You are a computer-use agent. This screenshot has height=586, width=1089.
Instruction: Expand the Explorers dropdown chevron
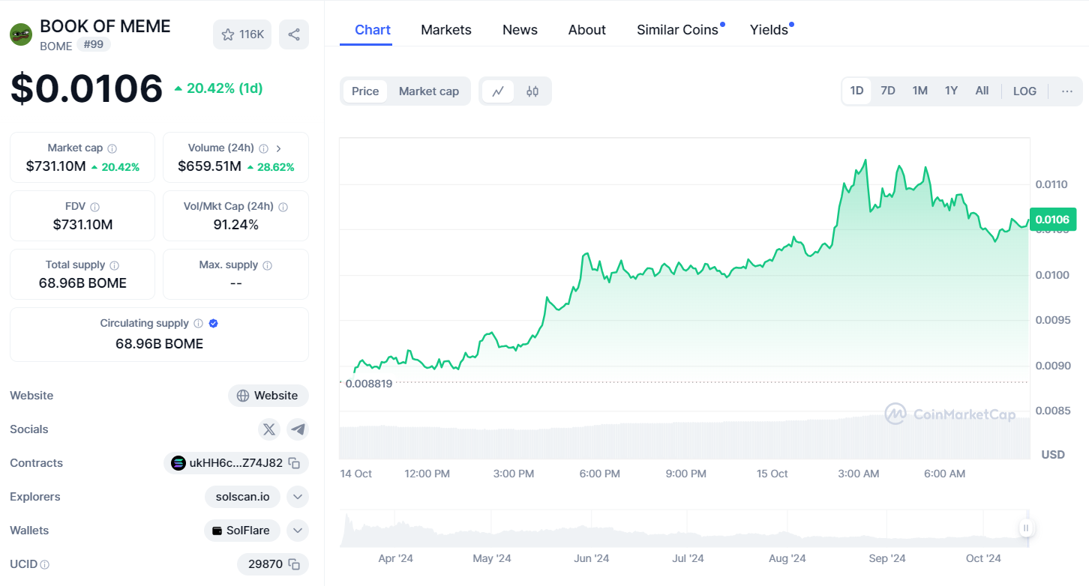coord(298,497)
